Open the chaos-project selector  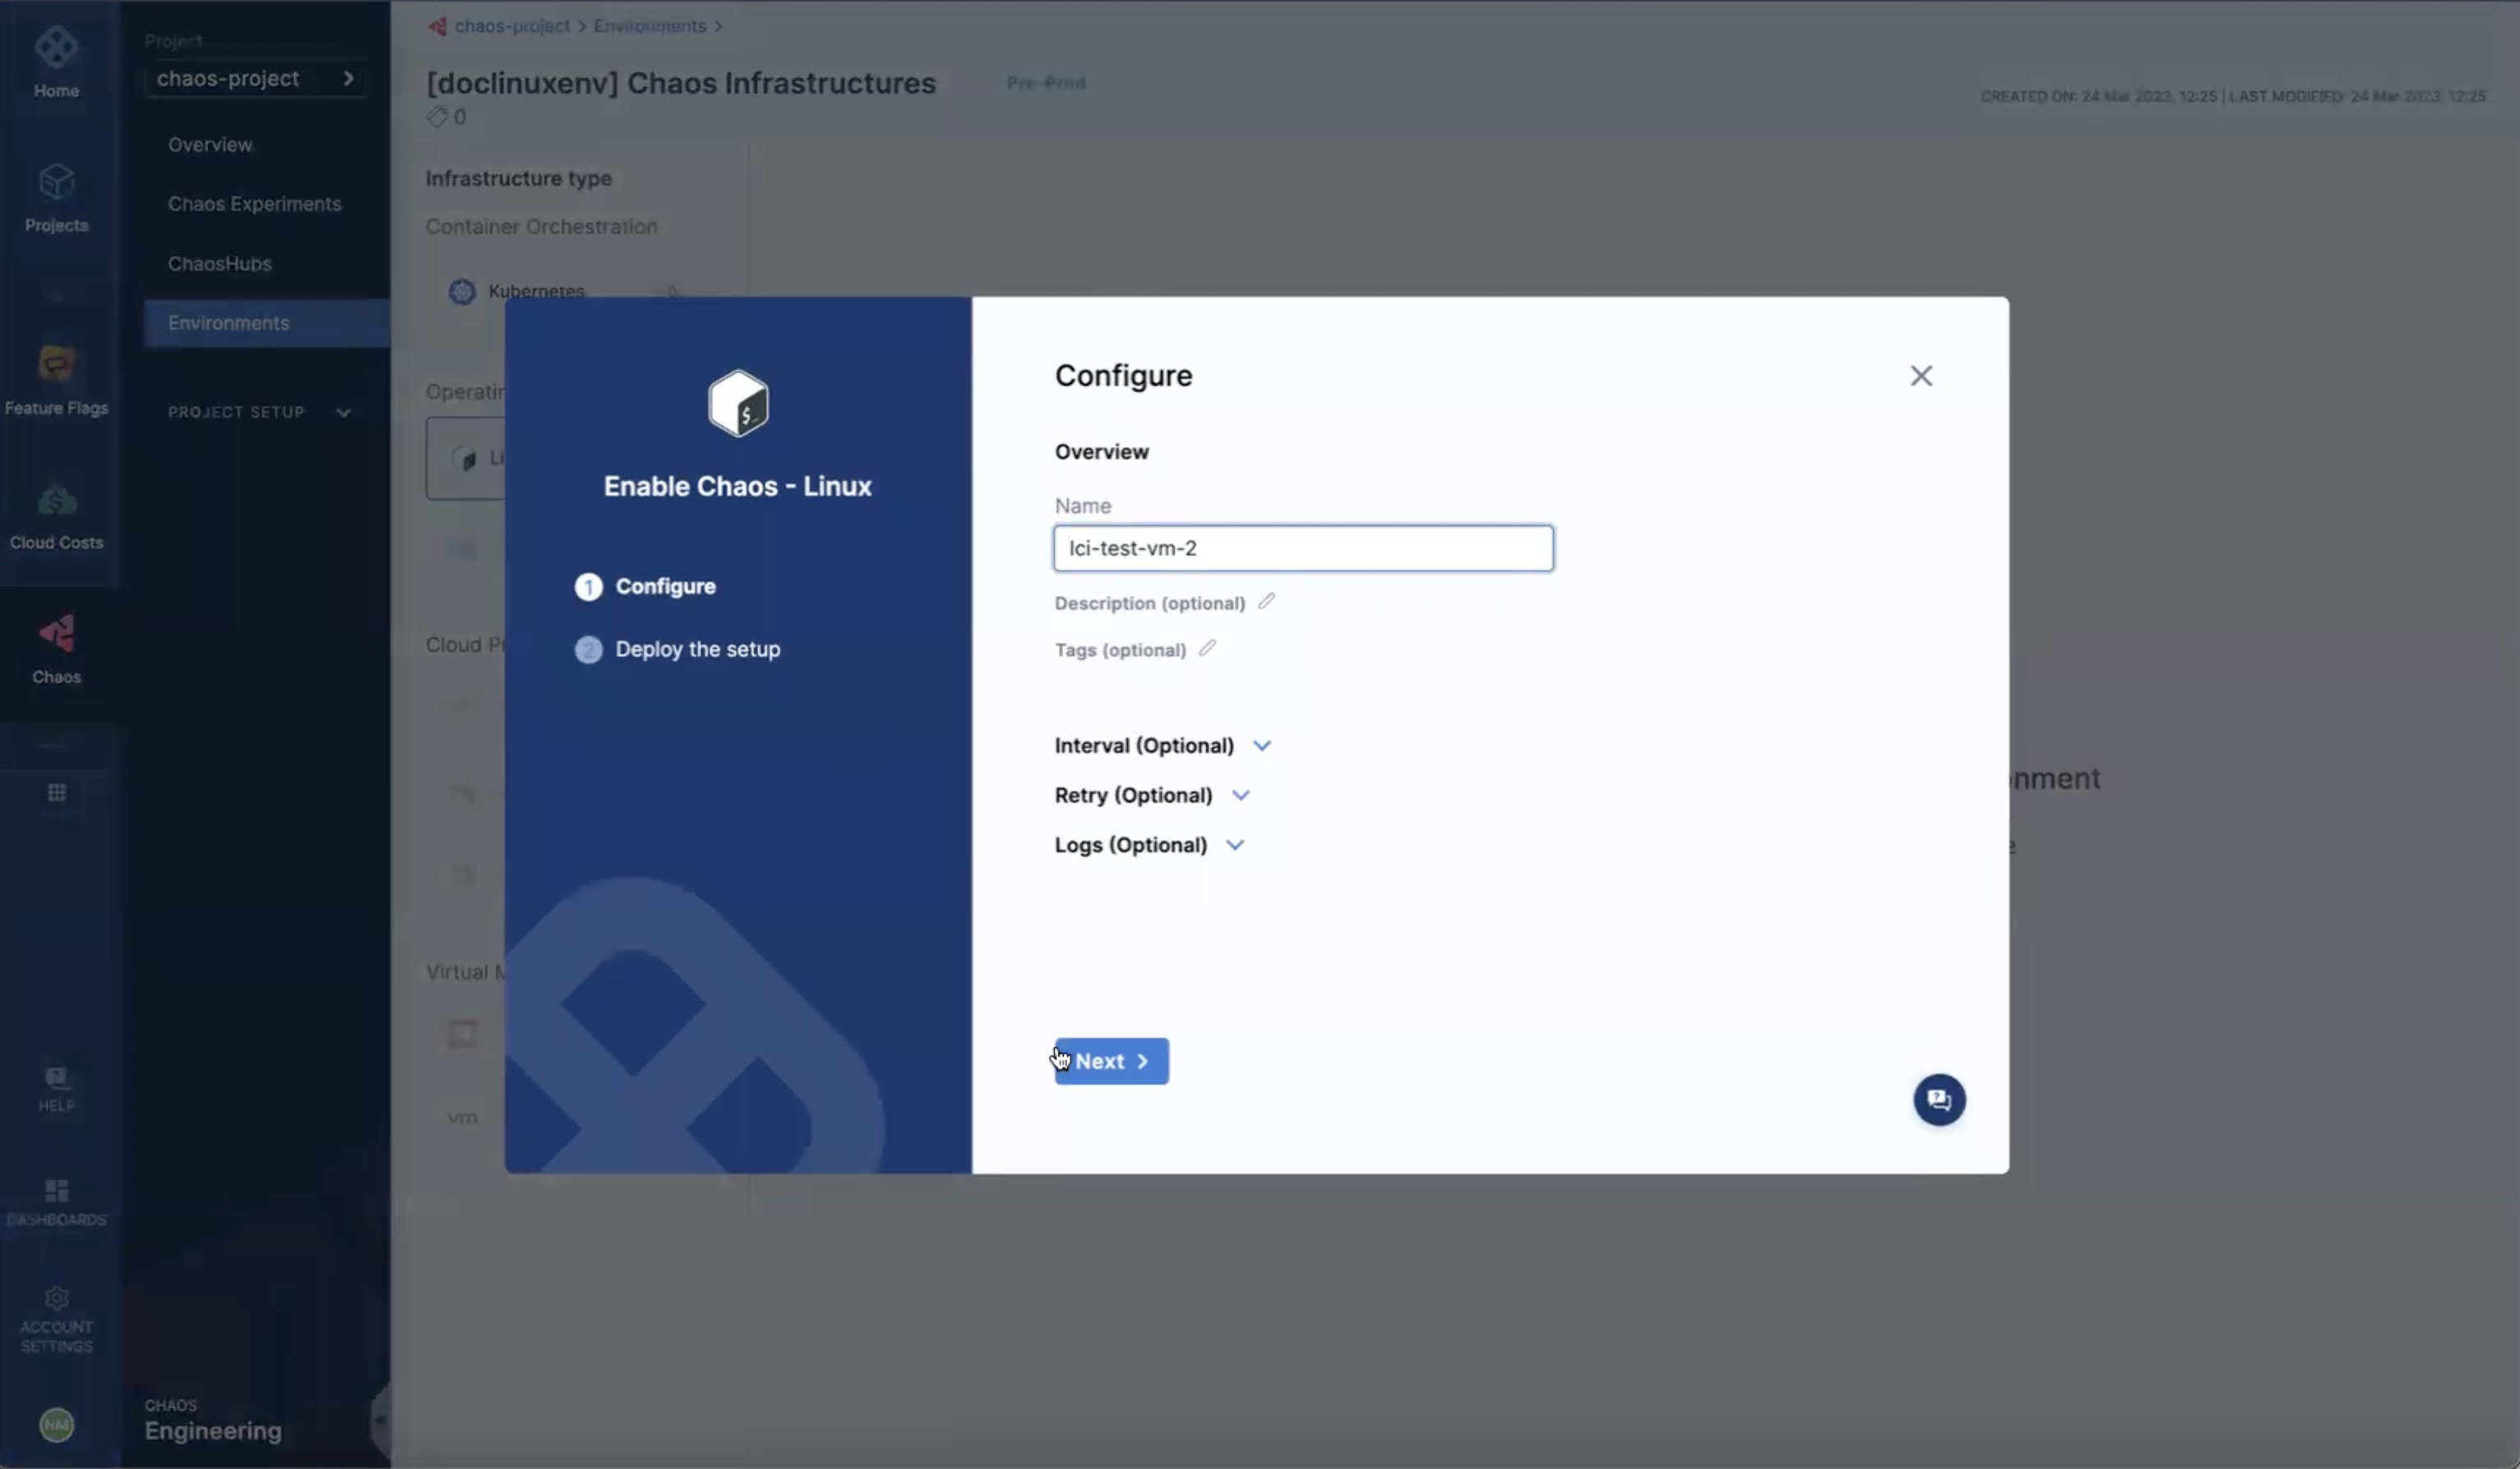(x=256, y=78)
